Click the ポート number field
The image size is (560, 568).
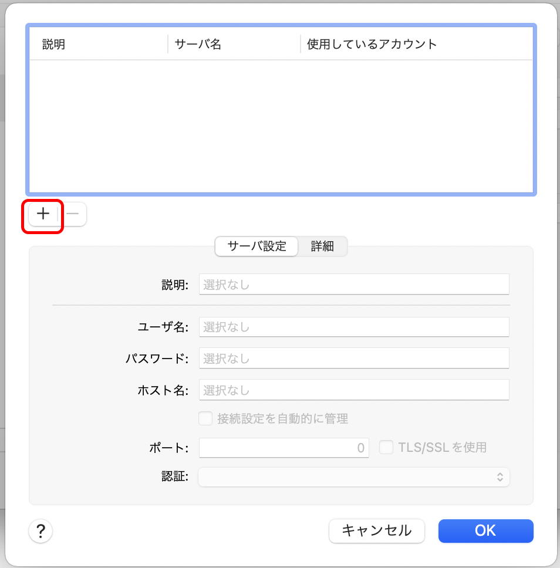pos(284,448)
